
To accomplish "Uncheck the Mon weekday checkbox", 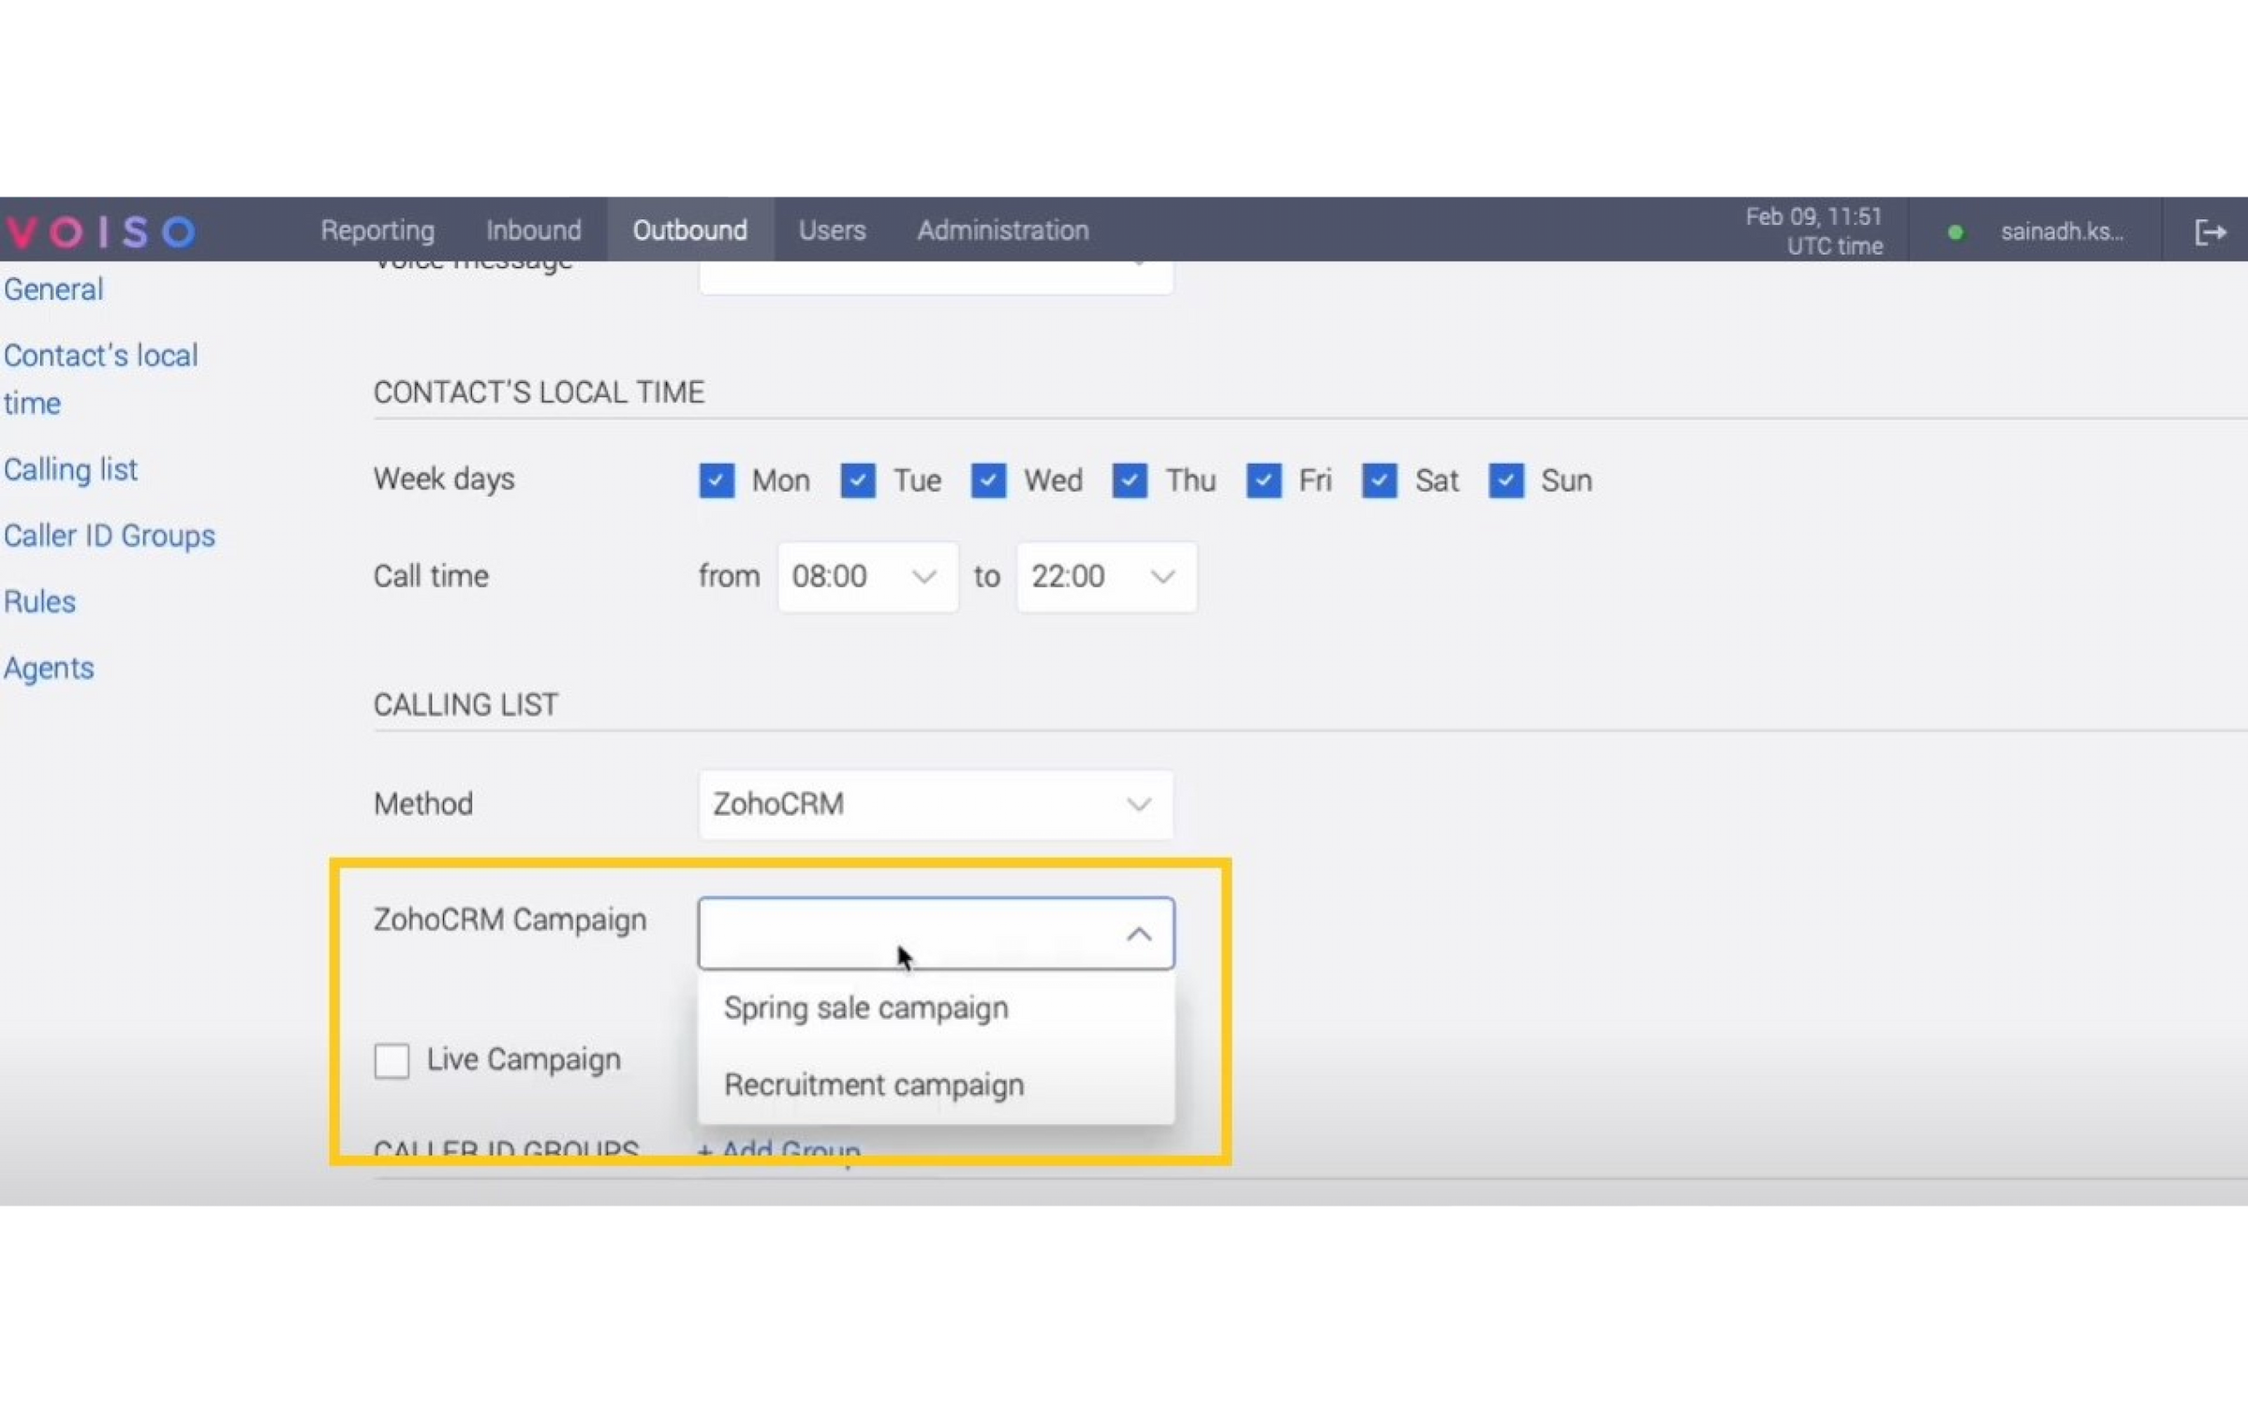I will 717,480.
